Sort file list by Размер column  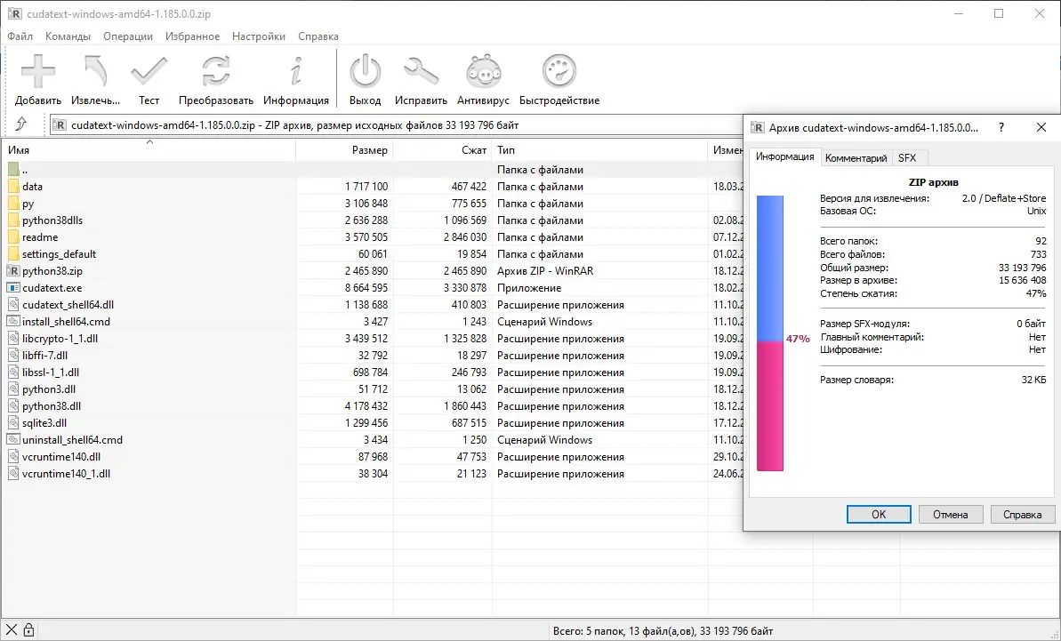344,150
